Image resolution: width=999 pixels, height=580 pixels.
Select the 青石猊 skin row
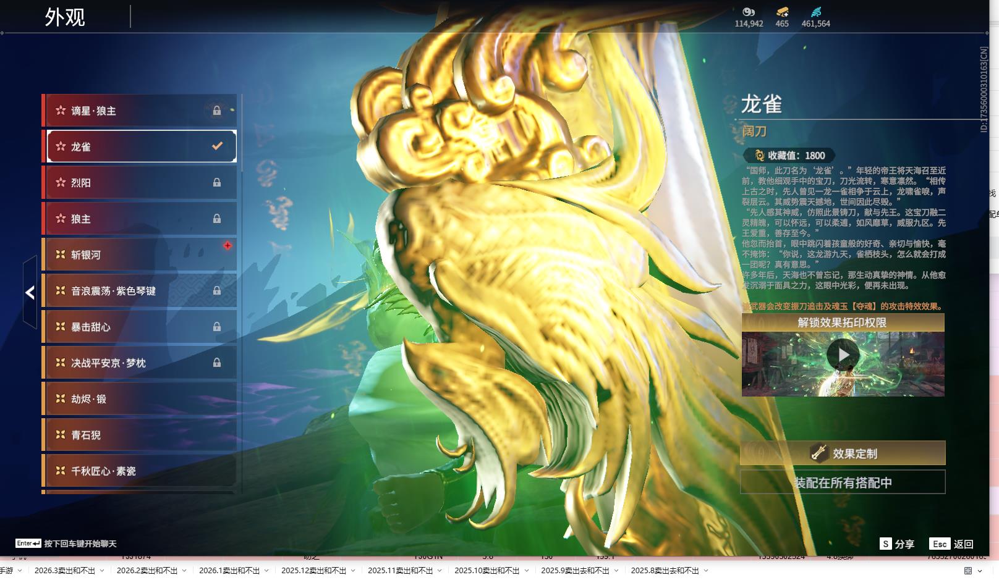point(139,434)
